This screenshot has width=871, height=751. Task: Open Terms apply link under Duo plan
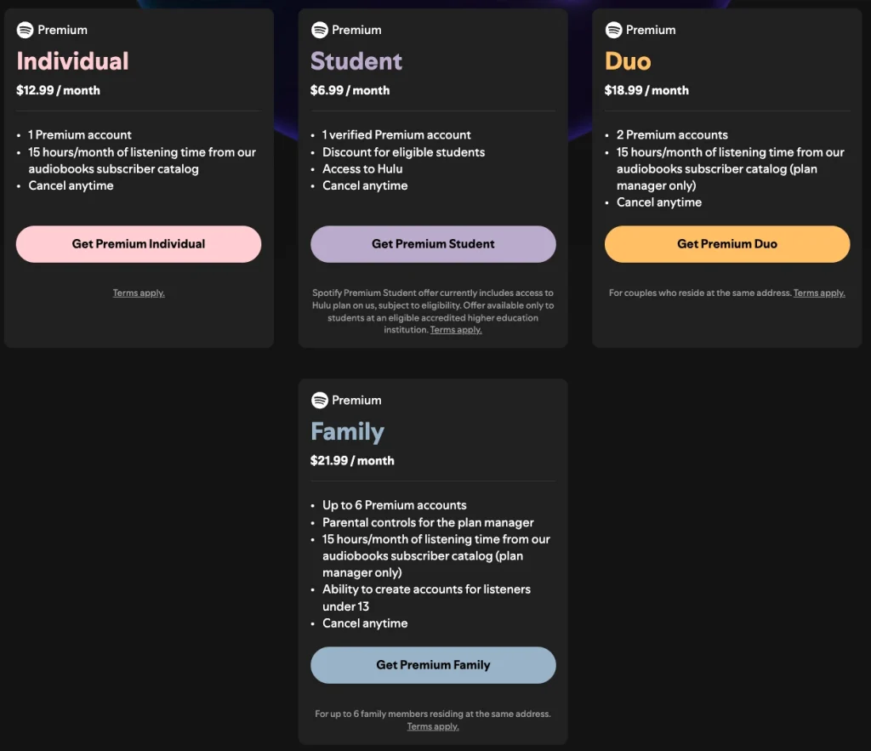(x=819, y=293)
